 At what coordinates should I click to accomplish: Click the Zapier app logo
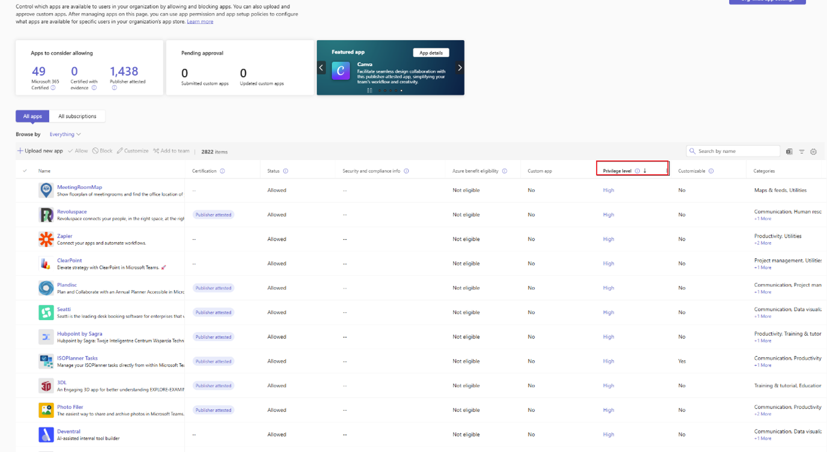pos(46,239)
